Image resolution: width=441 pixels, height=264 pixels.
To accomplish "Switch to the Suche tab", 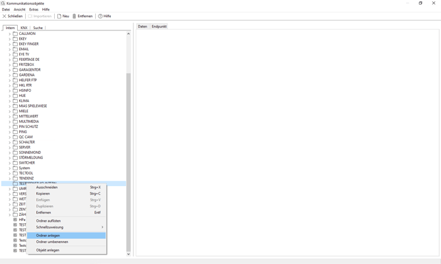I will [38, 28].
